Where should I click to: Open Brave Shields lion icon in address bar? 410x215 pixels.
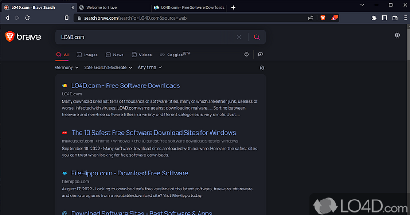click(x=323, y=18)
